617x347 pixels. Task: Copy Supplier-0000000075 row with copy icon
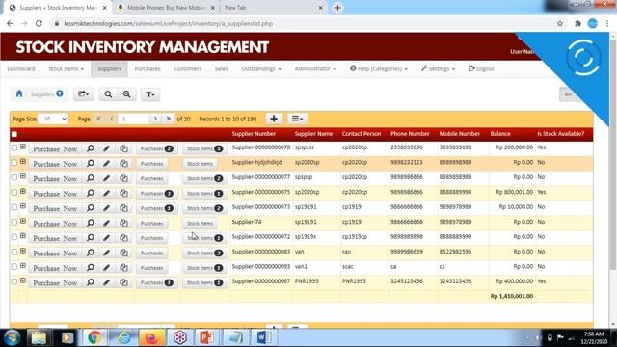coord(123,193)
